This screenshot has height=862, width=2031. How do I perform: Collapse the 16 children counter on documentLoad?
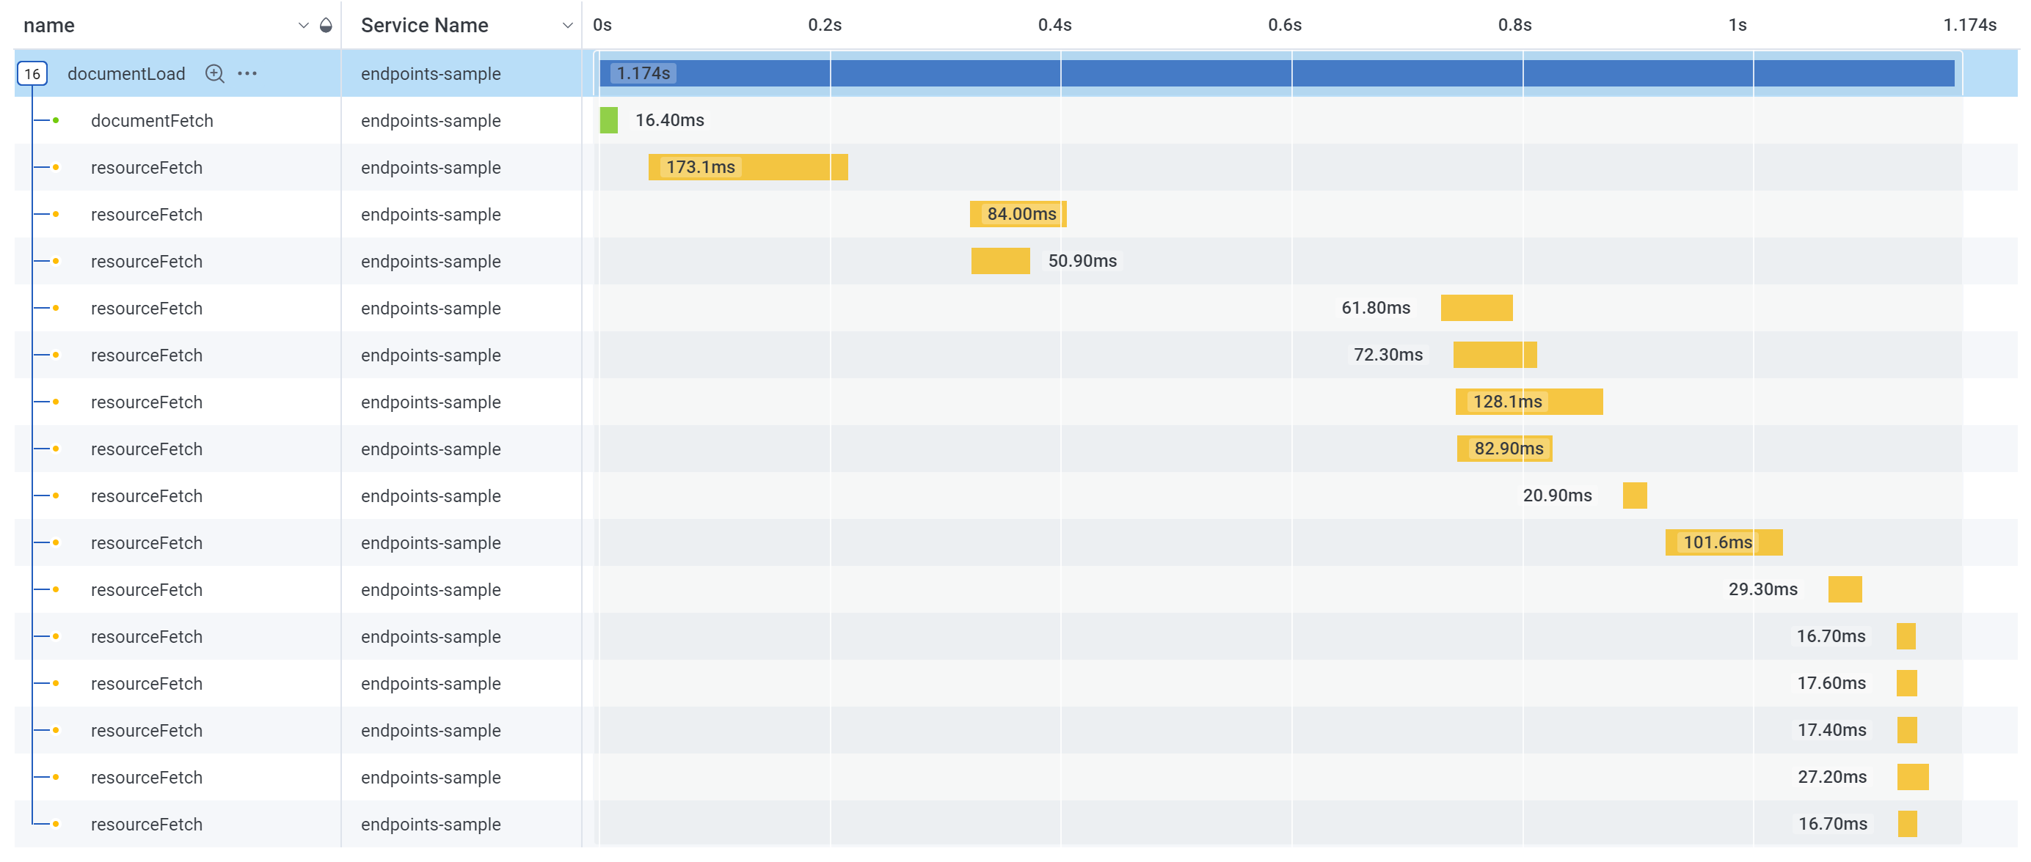32,73
